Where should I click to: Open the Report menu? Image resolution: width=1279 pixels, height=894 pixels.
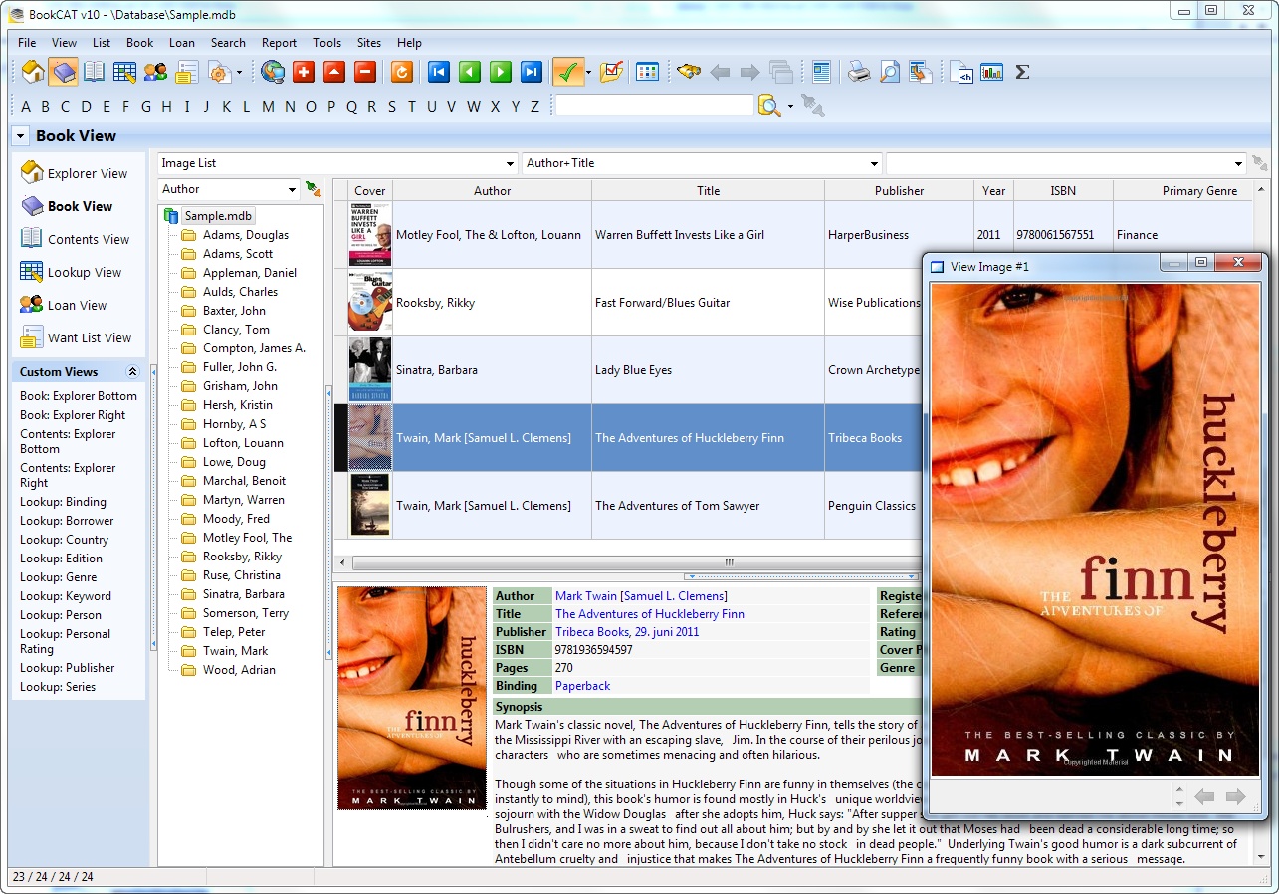(279, 43)
